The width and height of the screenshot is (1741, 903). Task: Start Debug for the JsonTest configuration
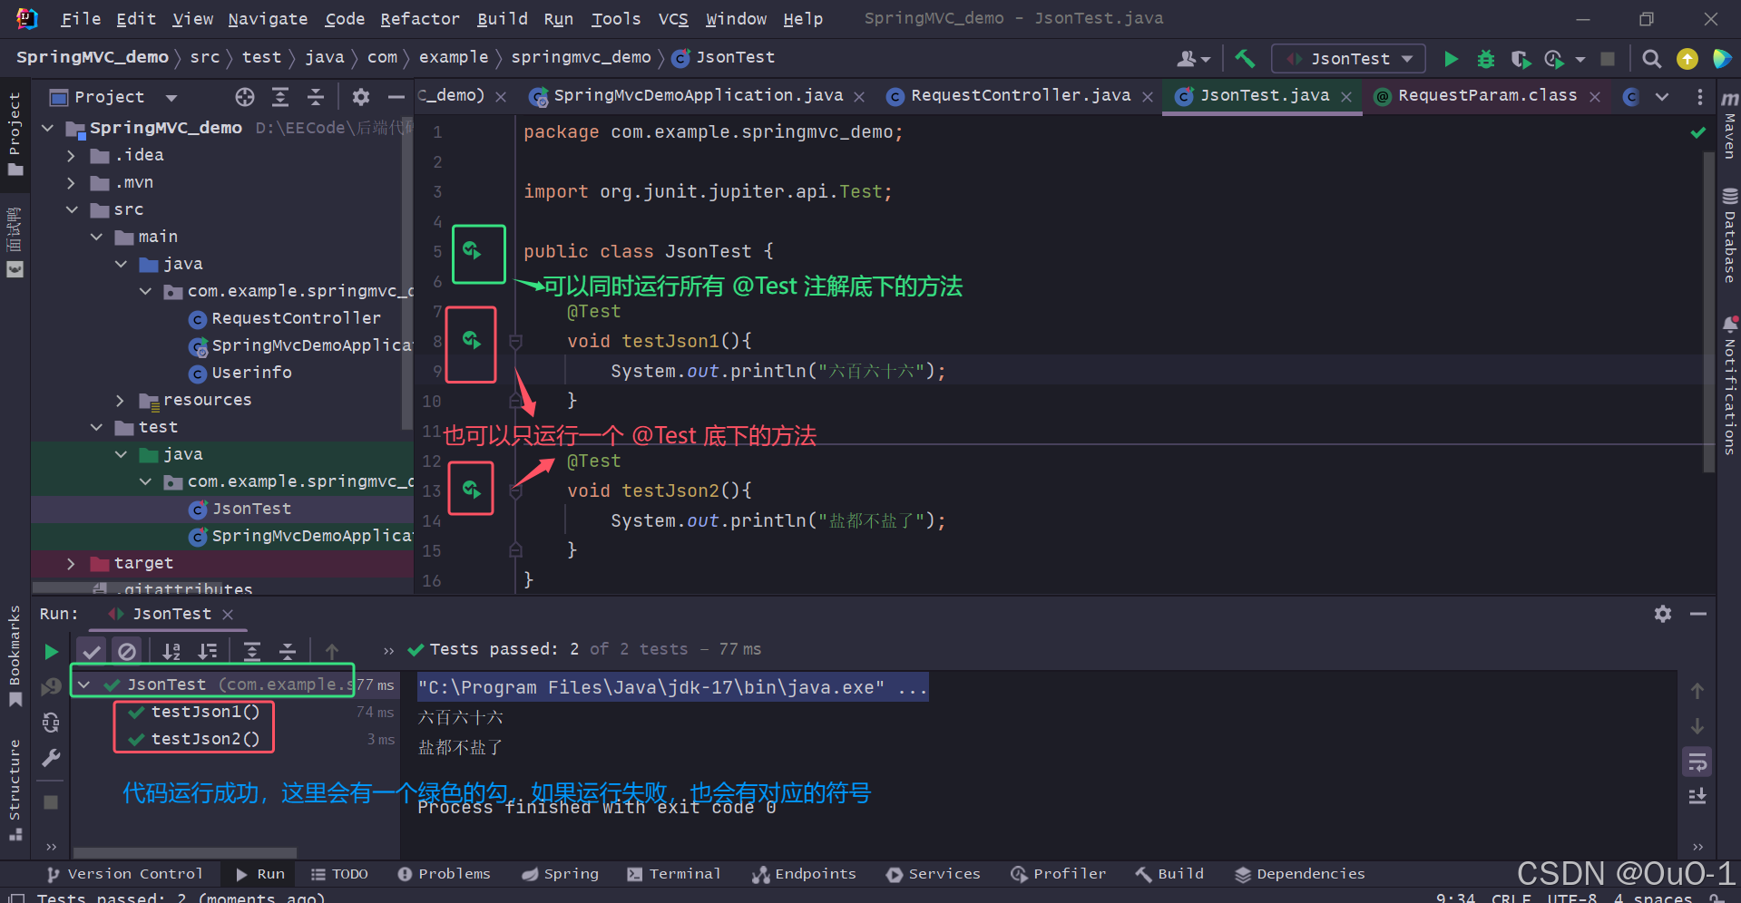[1485, 58]
